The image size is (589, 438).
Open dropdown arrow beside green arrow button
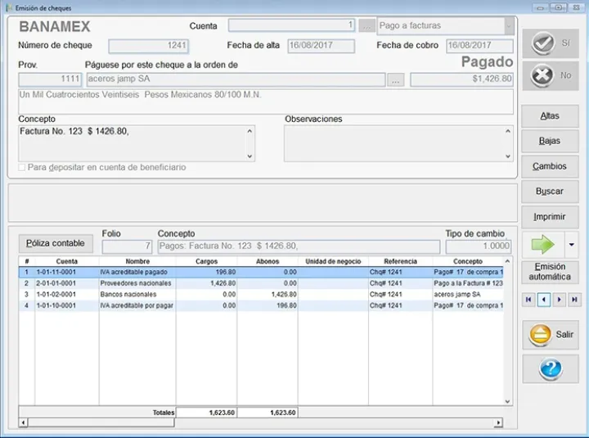pos(571,244)
